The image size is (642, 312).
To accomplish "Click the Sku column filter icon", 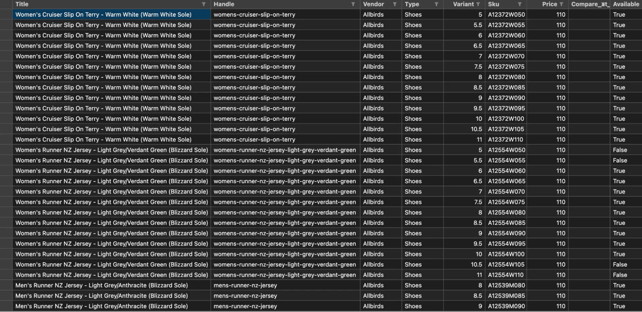I will (x=519, y=4).
